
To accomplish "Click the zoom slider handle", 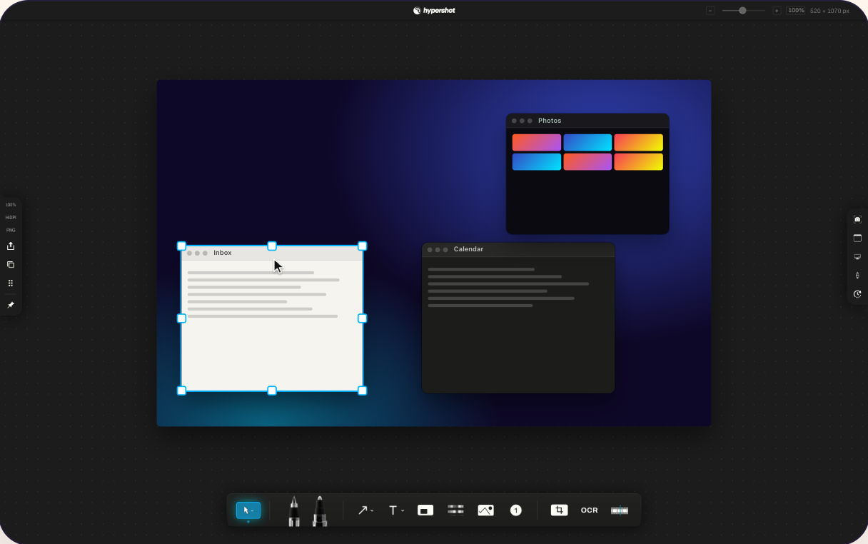I will (x=742, y=11).
